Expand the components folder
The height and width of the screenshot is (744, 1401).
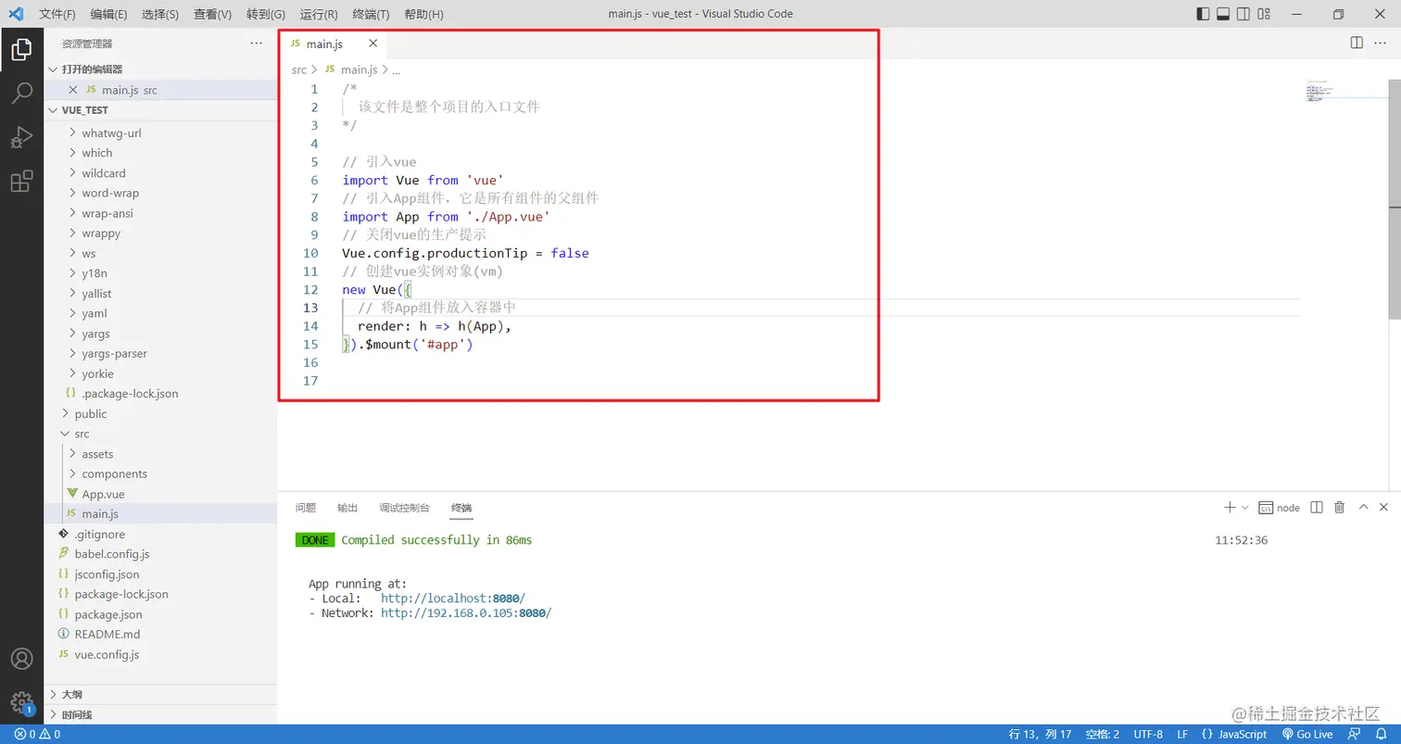161,473
